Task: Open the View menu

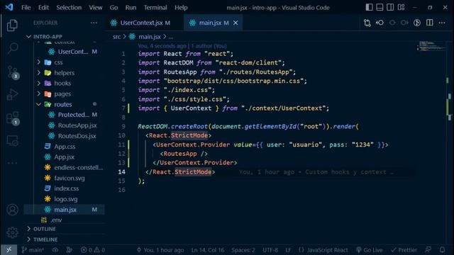Action: [95, 8]
